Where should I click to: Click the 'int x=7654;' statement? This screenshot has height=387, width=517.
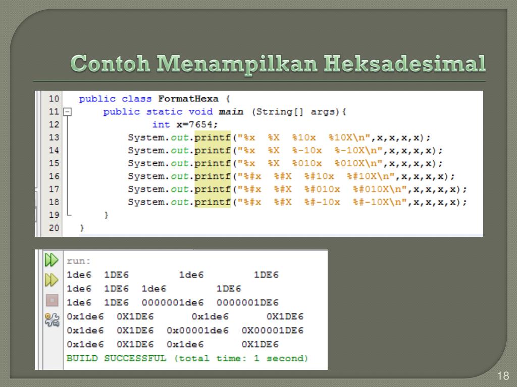pyautogui.click(x=185, y=125)
